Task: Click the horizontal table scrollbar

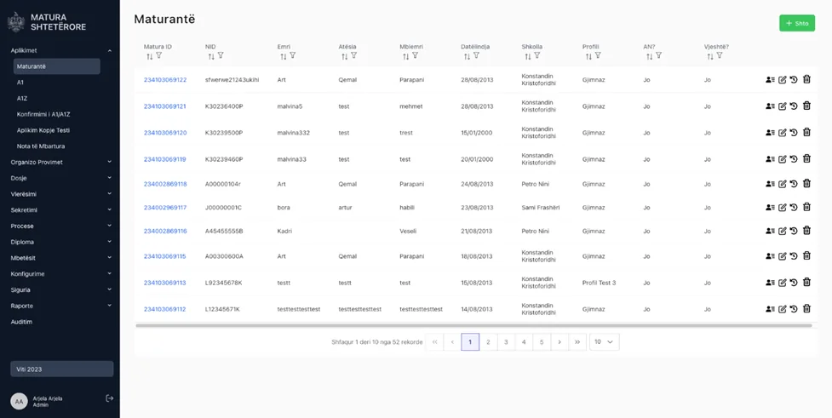Action: click(473, 325)
